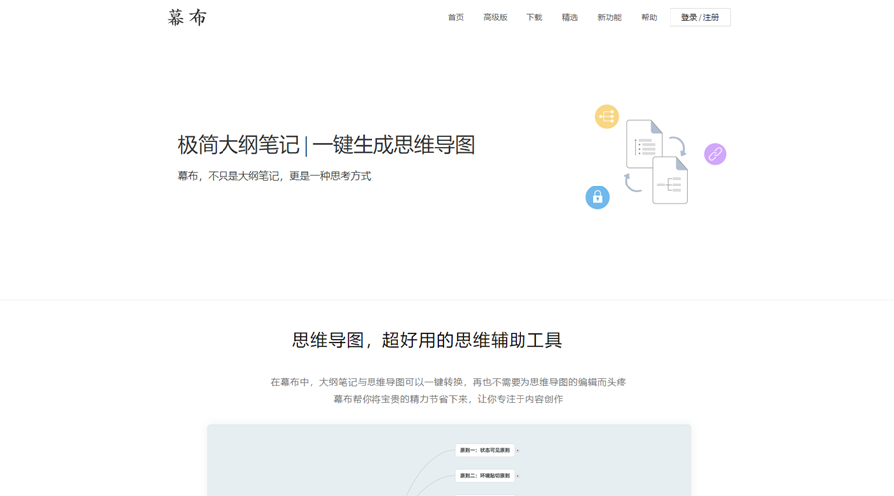
Task: Click the 登录 / 注册 button
Action: (x=700, y=17)
